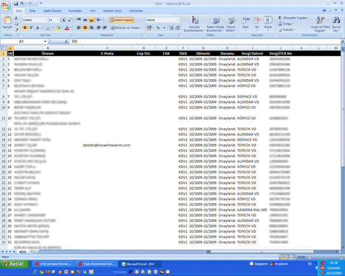Open the Name Box dropdown arrow

45,41
